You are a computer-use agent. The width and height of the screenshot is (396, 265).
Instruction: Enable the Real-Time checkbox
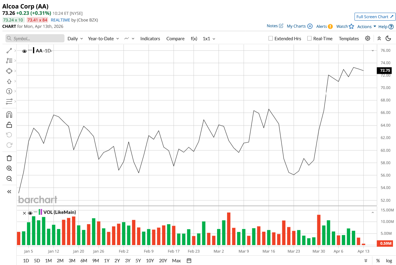pos(309,38)
